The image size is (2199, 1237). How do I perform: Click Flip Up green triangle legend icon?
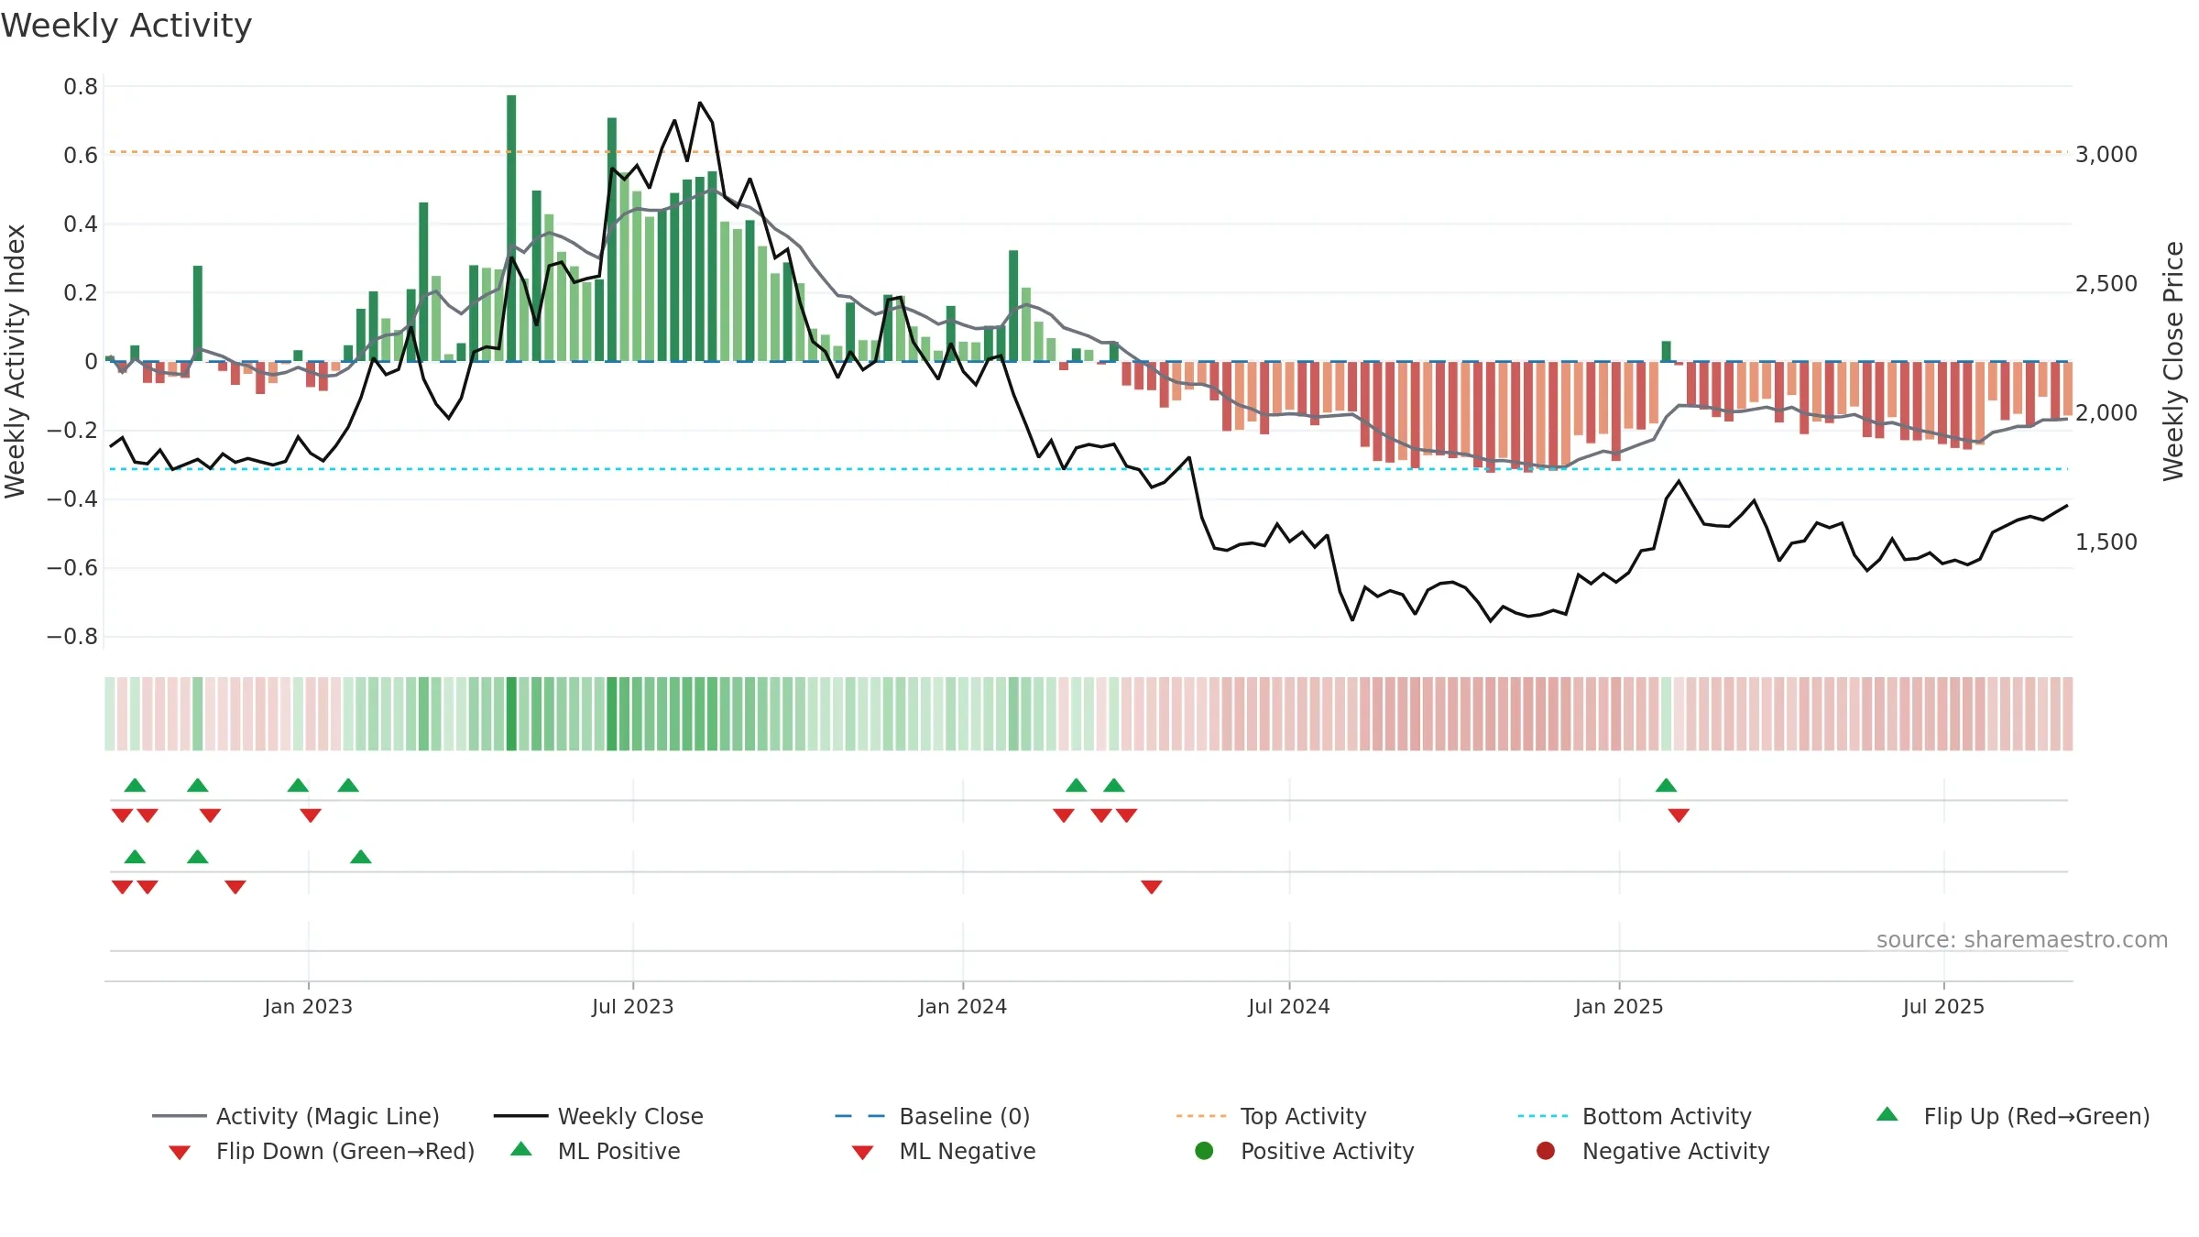coord(1887,1114)
